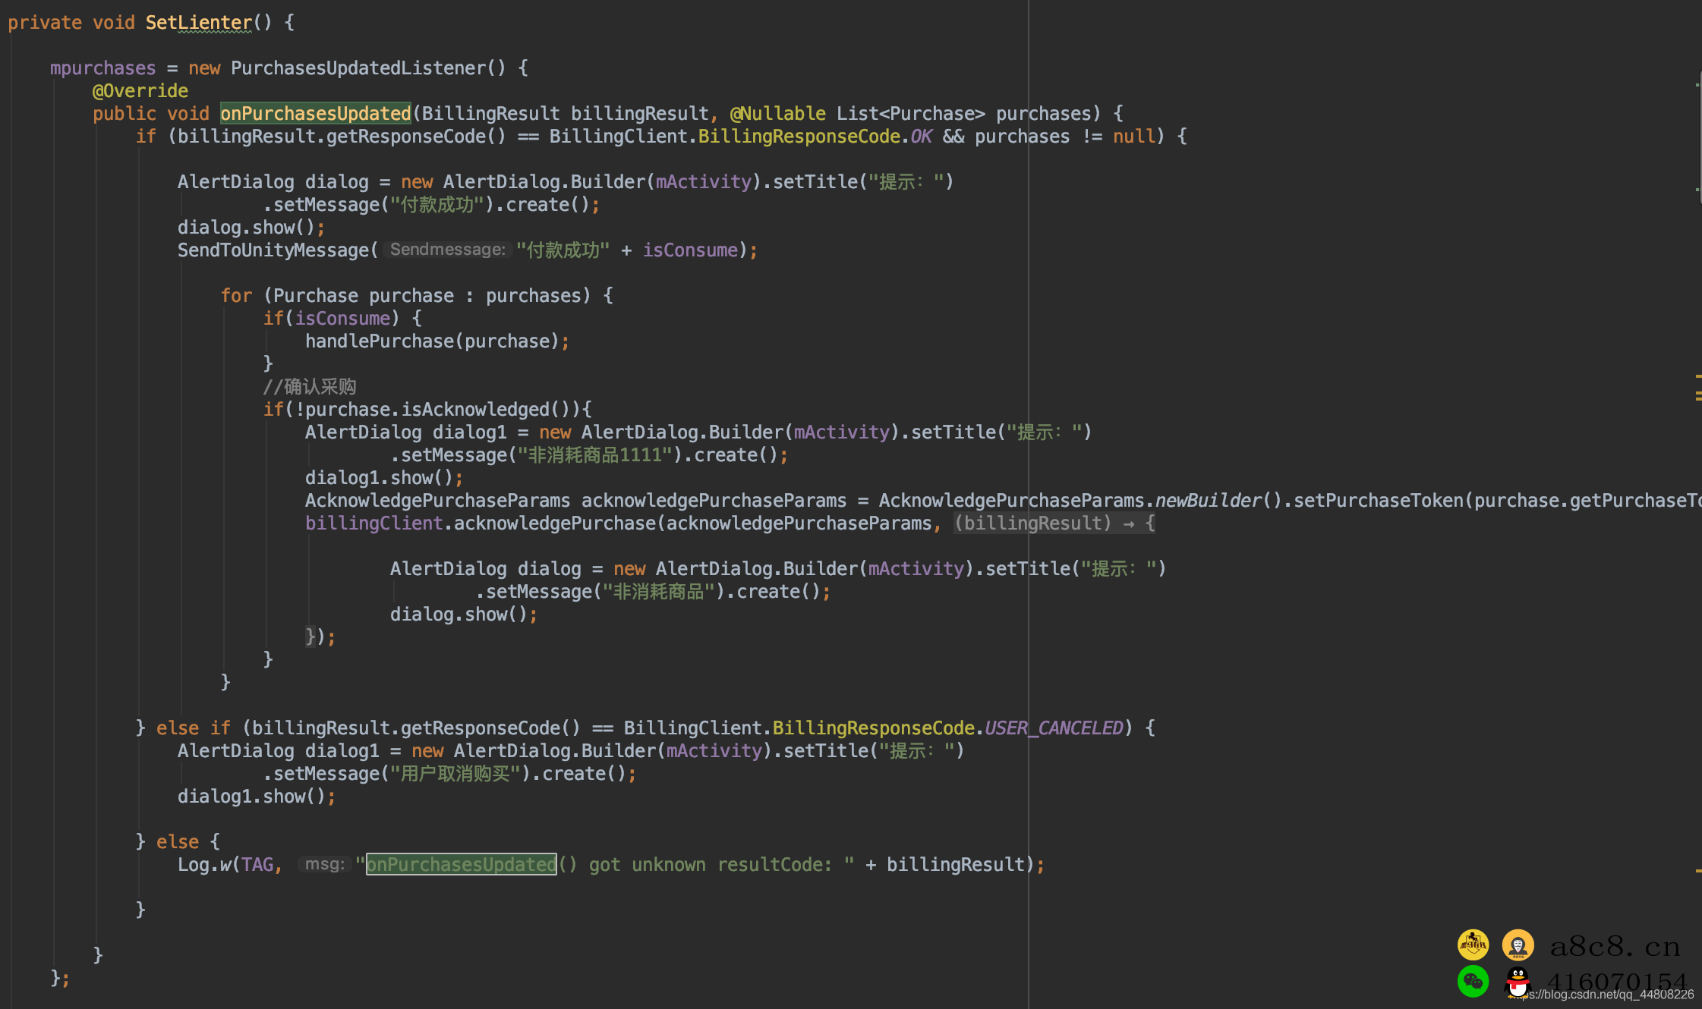Screen dimensions: 1702x1009
Task: Click the italic OK response code constant
Action: [921, 137]
